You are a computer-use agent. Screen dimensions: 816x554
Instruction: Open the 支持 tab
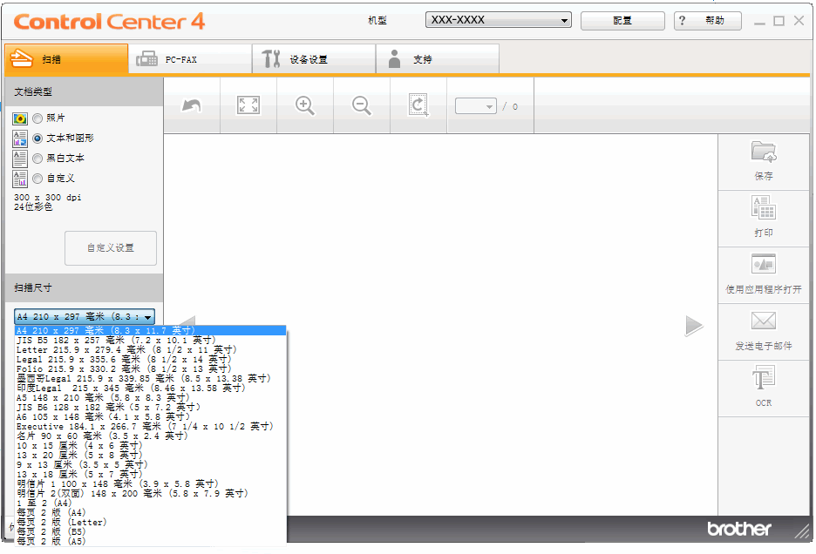tap(438, 58)
